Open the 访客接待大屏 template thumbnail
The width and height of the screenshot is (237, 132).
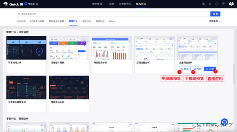point(26,48)
